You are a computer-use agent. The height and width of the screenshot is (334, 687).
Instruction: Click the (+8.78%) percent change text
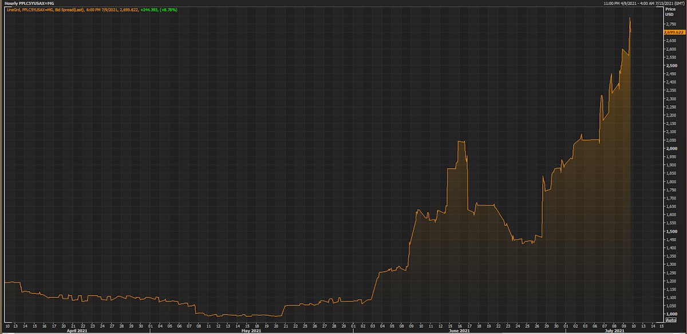[x=170, y=10]
